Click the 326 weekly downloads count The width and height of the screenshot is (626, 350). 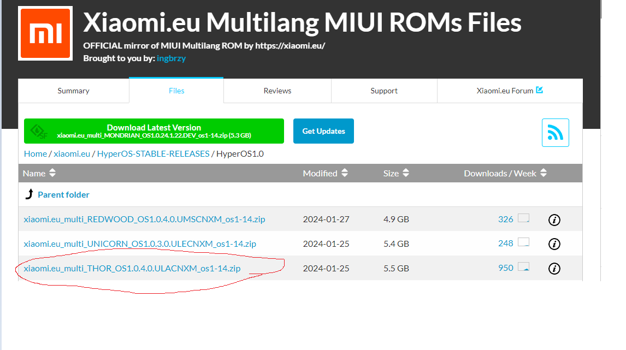505,219
